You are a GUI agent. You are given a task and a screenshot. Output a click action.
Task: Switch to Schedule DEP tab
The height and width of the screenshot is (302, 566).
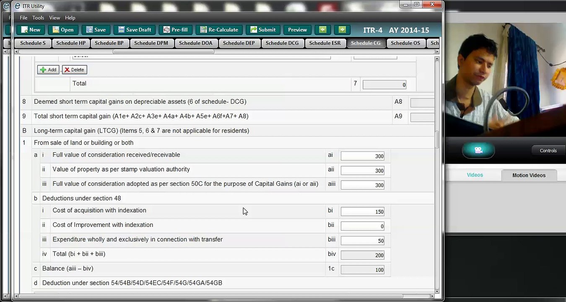[239, 43]
